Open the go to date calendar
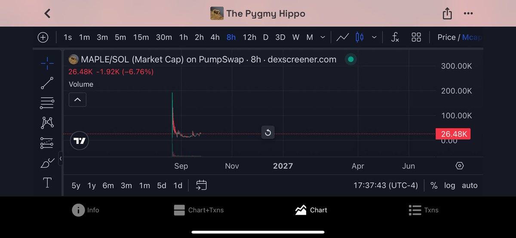This screenshot has width=516, height=238. (201, 185)
